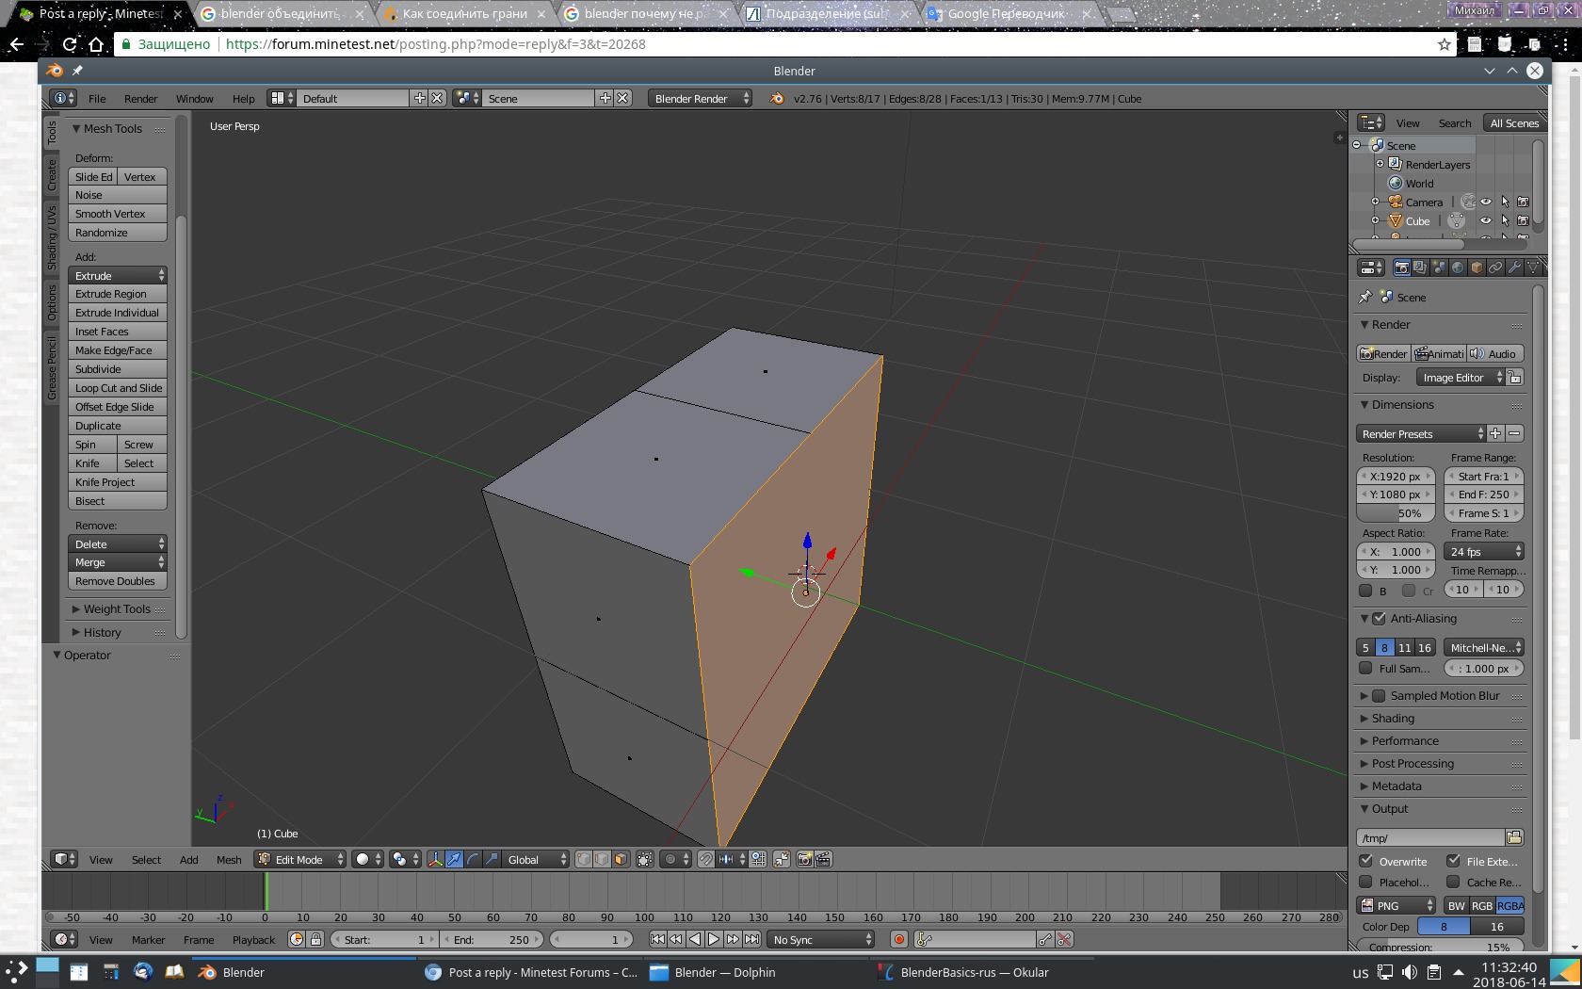This screenshot has width=1582, height=989.
Task: Expand the History panel
Action: click(x=102, y=633)
